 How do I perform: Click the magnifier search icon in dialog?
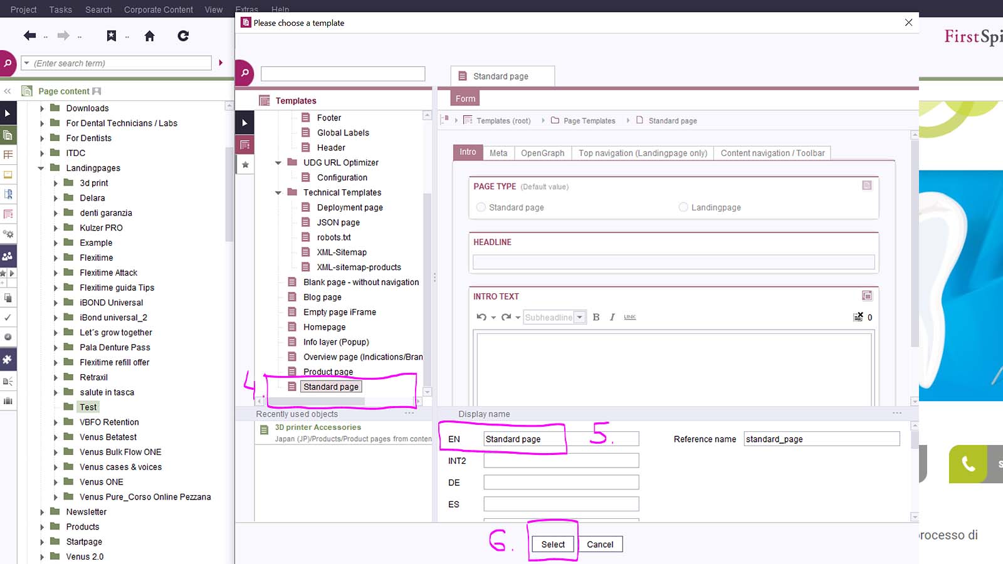244,73
